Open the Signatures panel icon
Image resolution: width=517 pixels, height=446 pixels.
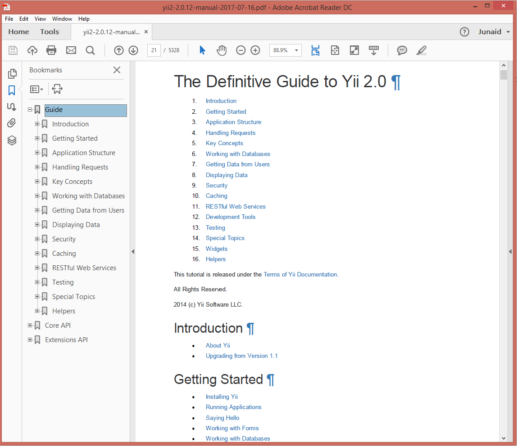[x=12, y=107]
